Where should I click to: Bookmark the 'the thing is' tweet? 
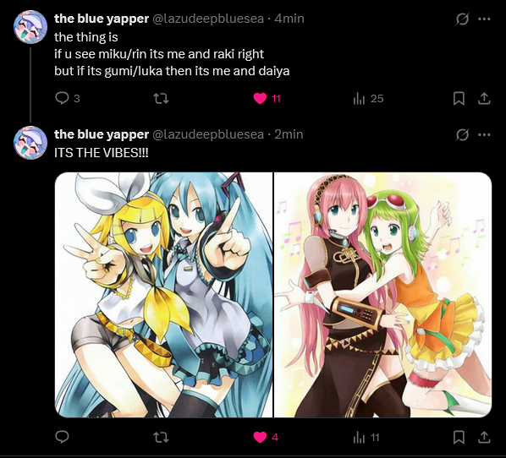[x=459, y=98]
